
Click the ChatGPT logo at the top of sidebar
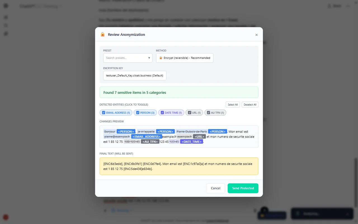[6, 6]
